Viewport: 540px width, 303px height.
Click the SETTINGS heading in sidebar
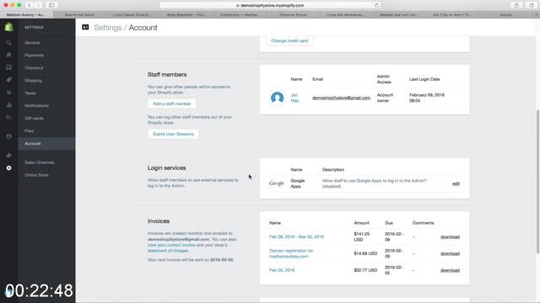[34, 27]
